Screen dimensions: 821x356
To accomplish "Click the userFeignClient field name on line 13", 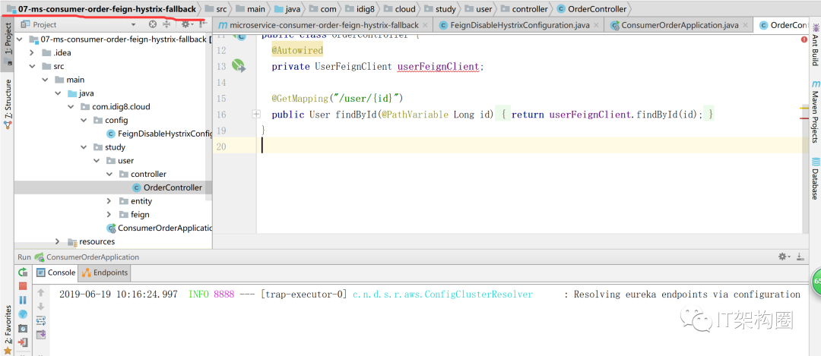I will coord(439,66).
